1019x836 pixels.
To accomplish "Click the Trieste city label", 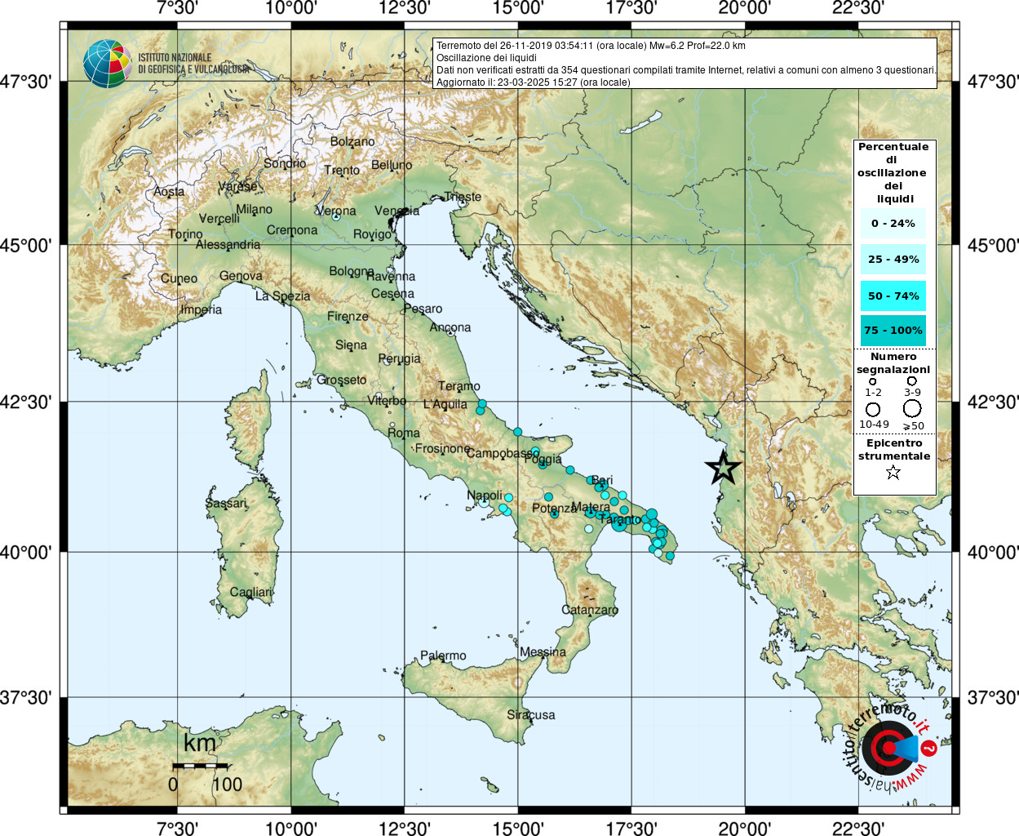I will tap(463, 197).
